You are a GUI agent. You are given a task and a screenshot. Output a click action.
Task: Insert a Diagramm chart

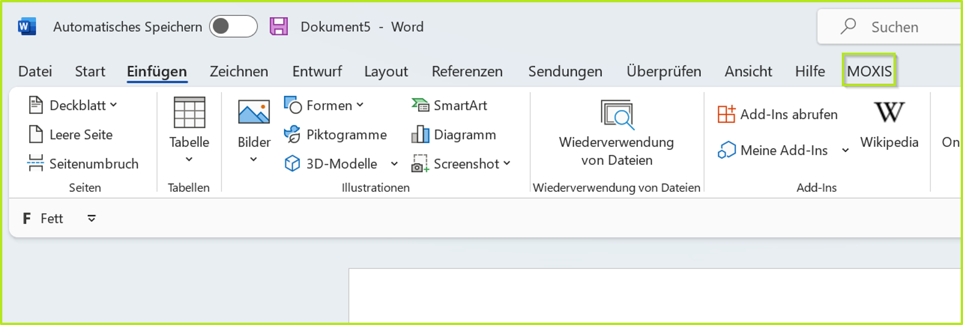tap(455, 135)
